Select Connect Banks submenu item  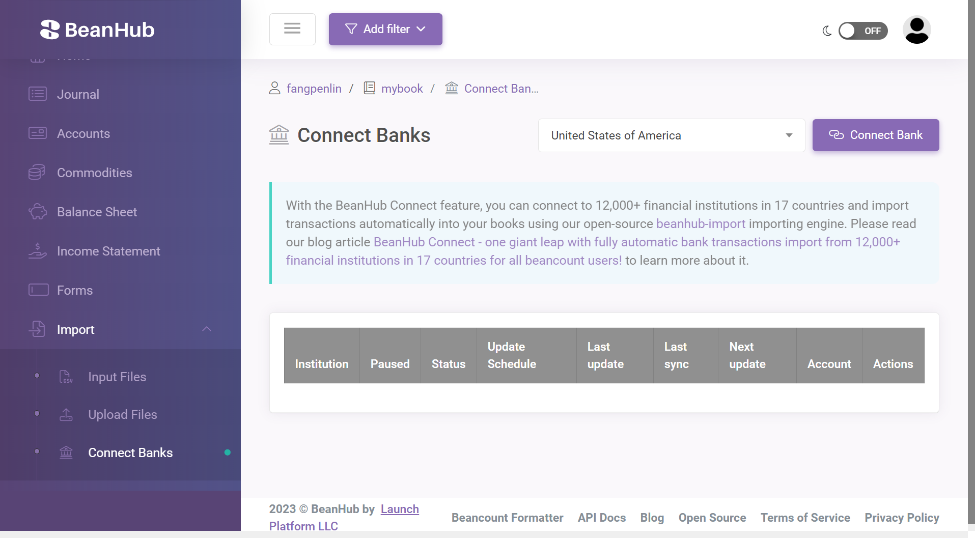click(x=130, y=452)
